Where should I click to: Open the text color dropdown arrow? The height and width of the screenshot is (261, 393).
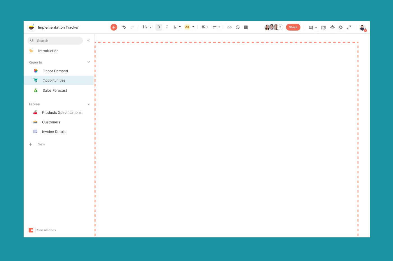[193, 27]
